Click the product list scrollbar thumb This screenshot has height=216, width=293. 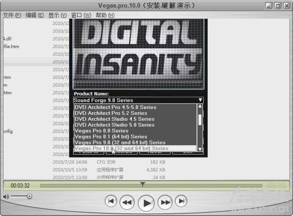[200, 120]
